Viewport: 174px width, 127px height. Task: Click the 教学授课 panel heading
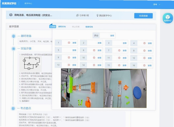14,27
